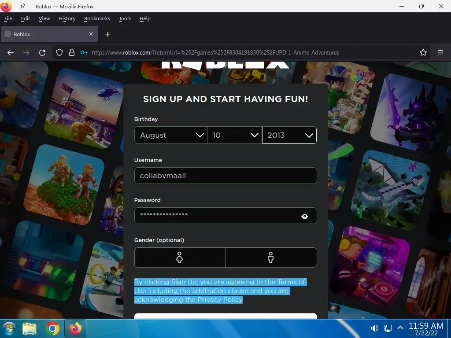Click the Firefox logo in title bar
451x338 pixels.
[6, 6]
